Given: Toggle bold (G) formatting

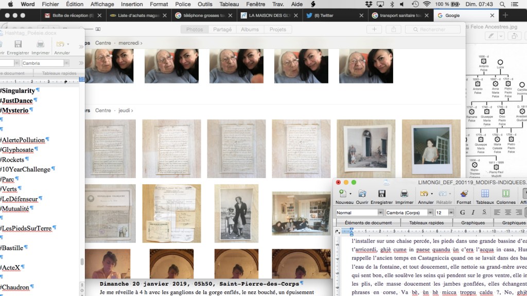Looking at the screenshot, I should pos(463,213).
